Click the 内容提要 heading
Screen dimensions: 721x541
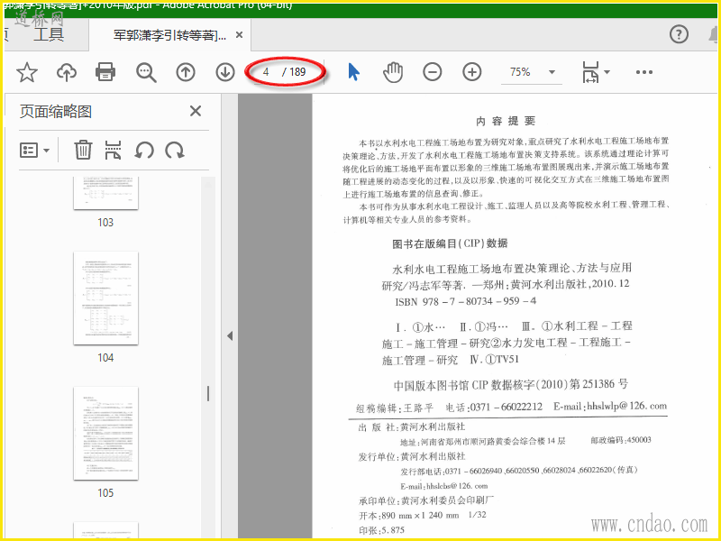(x=506, y=121)
